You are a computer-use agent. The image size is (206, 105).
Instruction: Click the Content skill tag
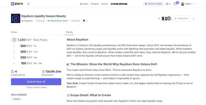(17, 99)
